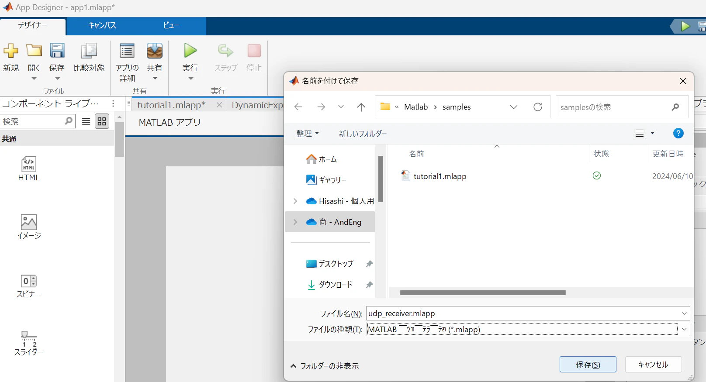Screen dimensions: 706x382
Task: Open the recent locations dropdown chevron
Action: pos(341,107)
